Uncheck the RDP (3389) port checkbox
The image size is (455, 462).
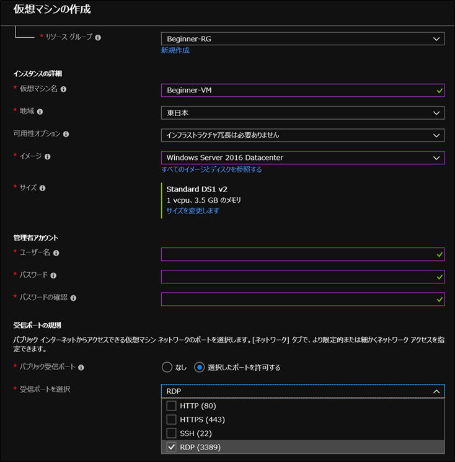point(172,447)
